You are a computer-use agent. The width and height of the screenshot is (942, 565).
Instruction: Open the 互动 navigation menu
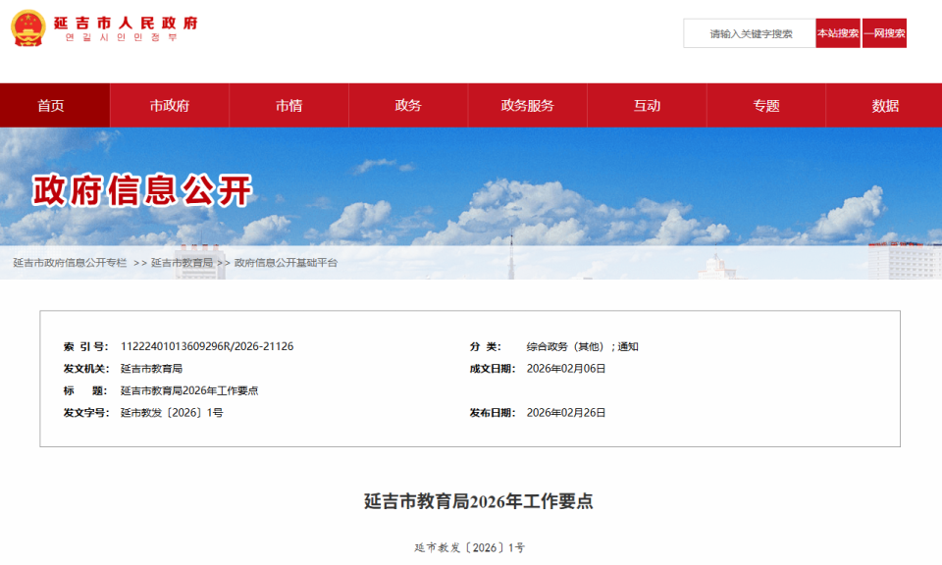[646, 106]
